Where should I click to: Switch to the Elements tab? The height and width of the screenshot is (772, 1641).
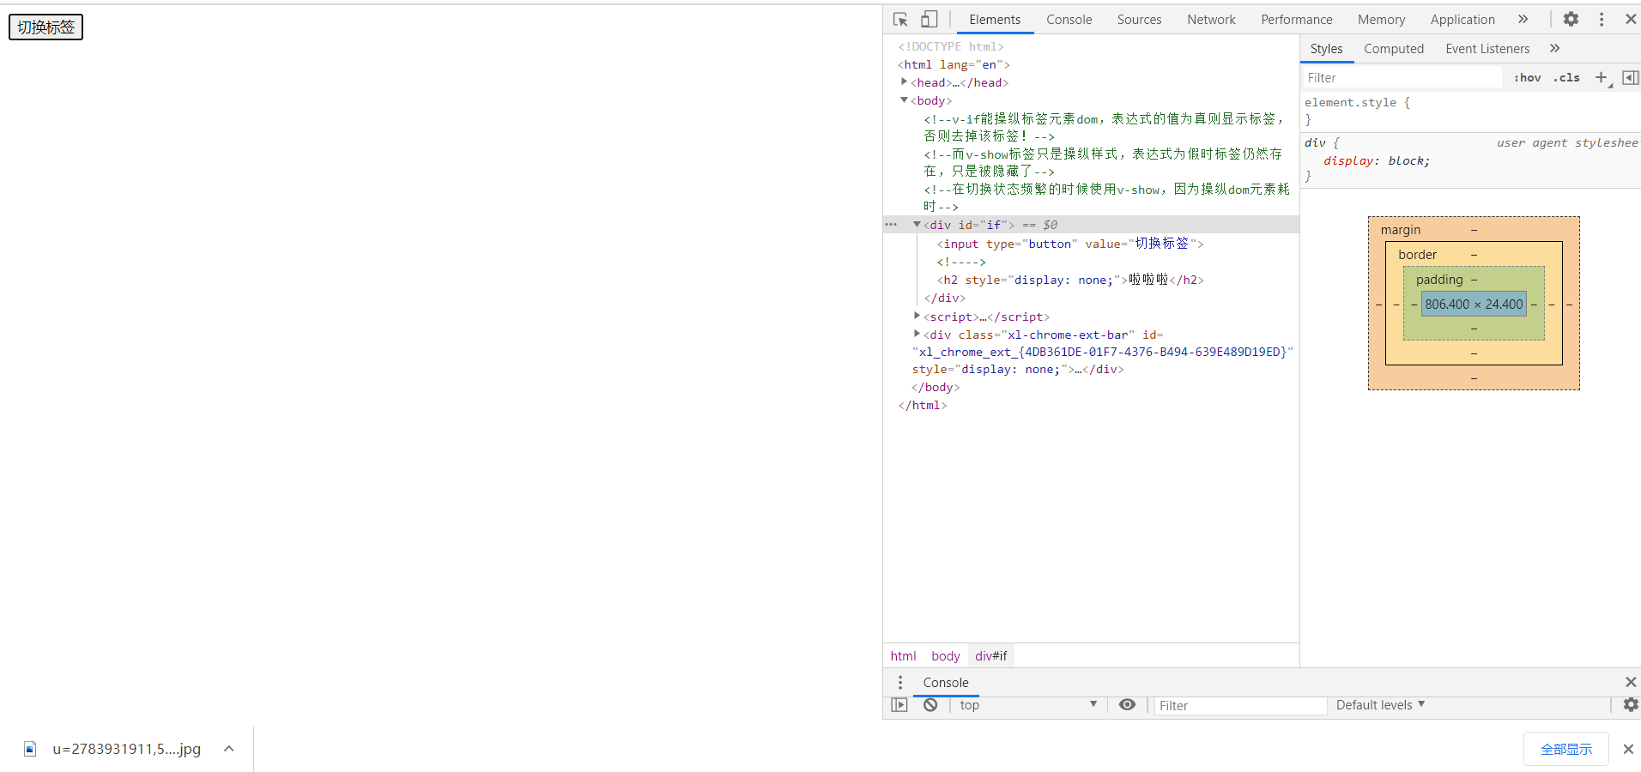point(995,19)
